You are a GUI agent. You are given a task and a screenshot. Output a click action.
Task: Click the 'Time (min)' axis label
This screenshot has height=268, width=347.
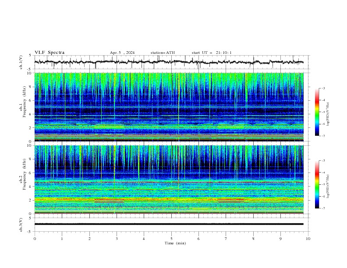[x=175, y=243]
